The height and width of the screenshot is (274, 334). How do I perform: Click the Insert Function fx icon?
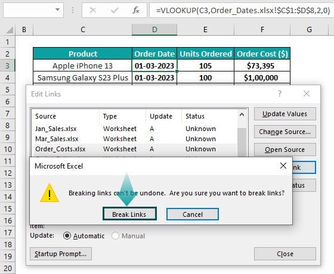point(136,10)
